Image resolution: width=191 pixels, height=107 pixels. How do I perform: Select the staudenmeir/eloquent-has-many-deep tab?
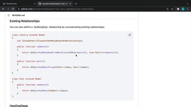click(55, 4)
